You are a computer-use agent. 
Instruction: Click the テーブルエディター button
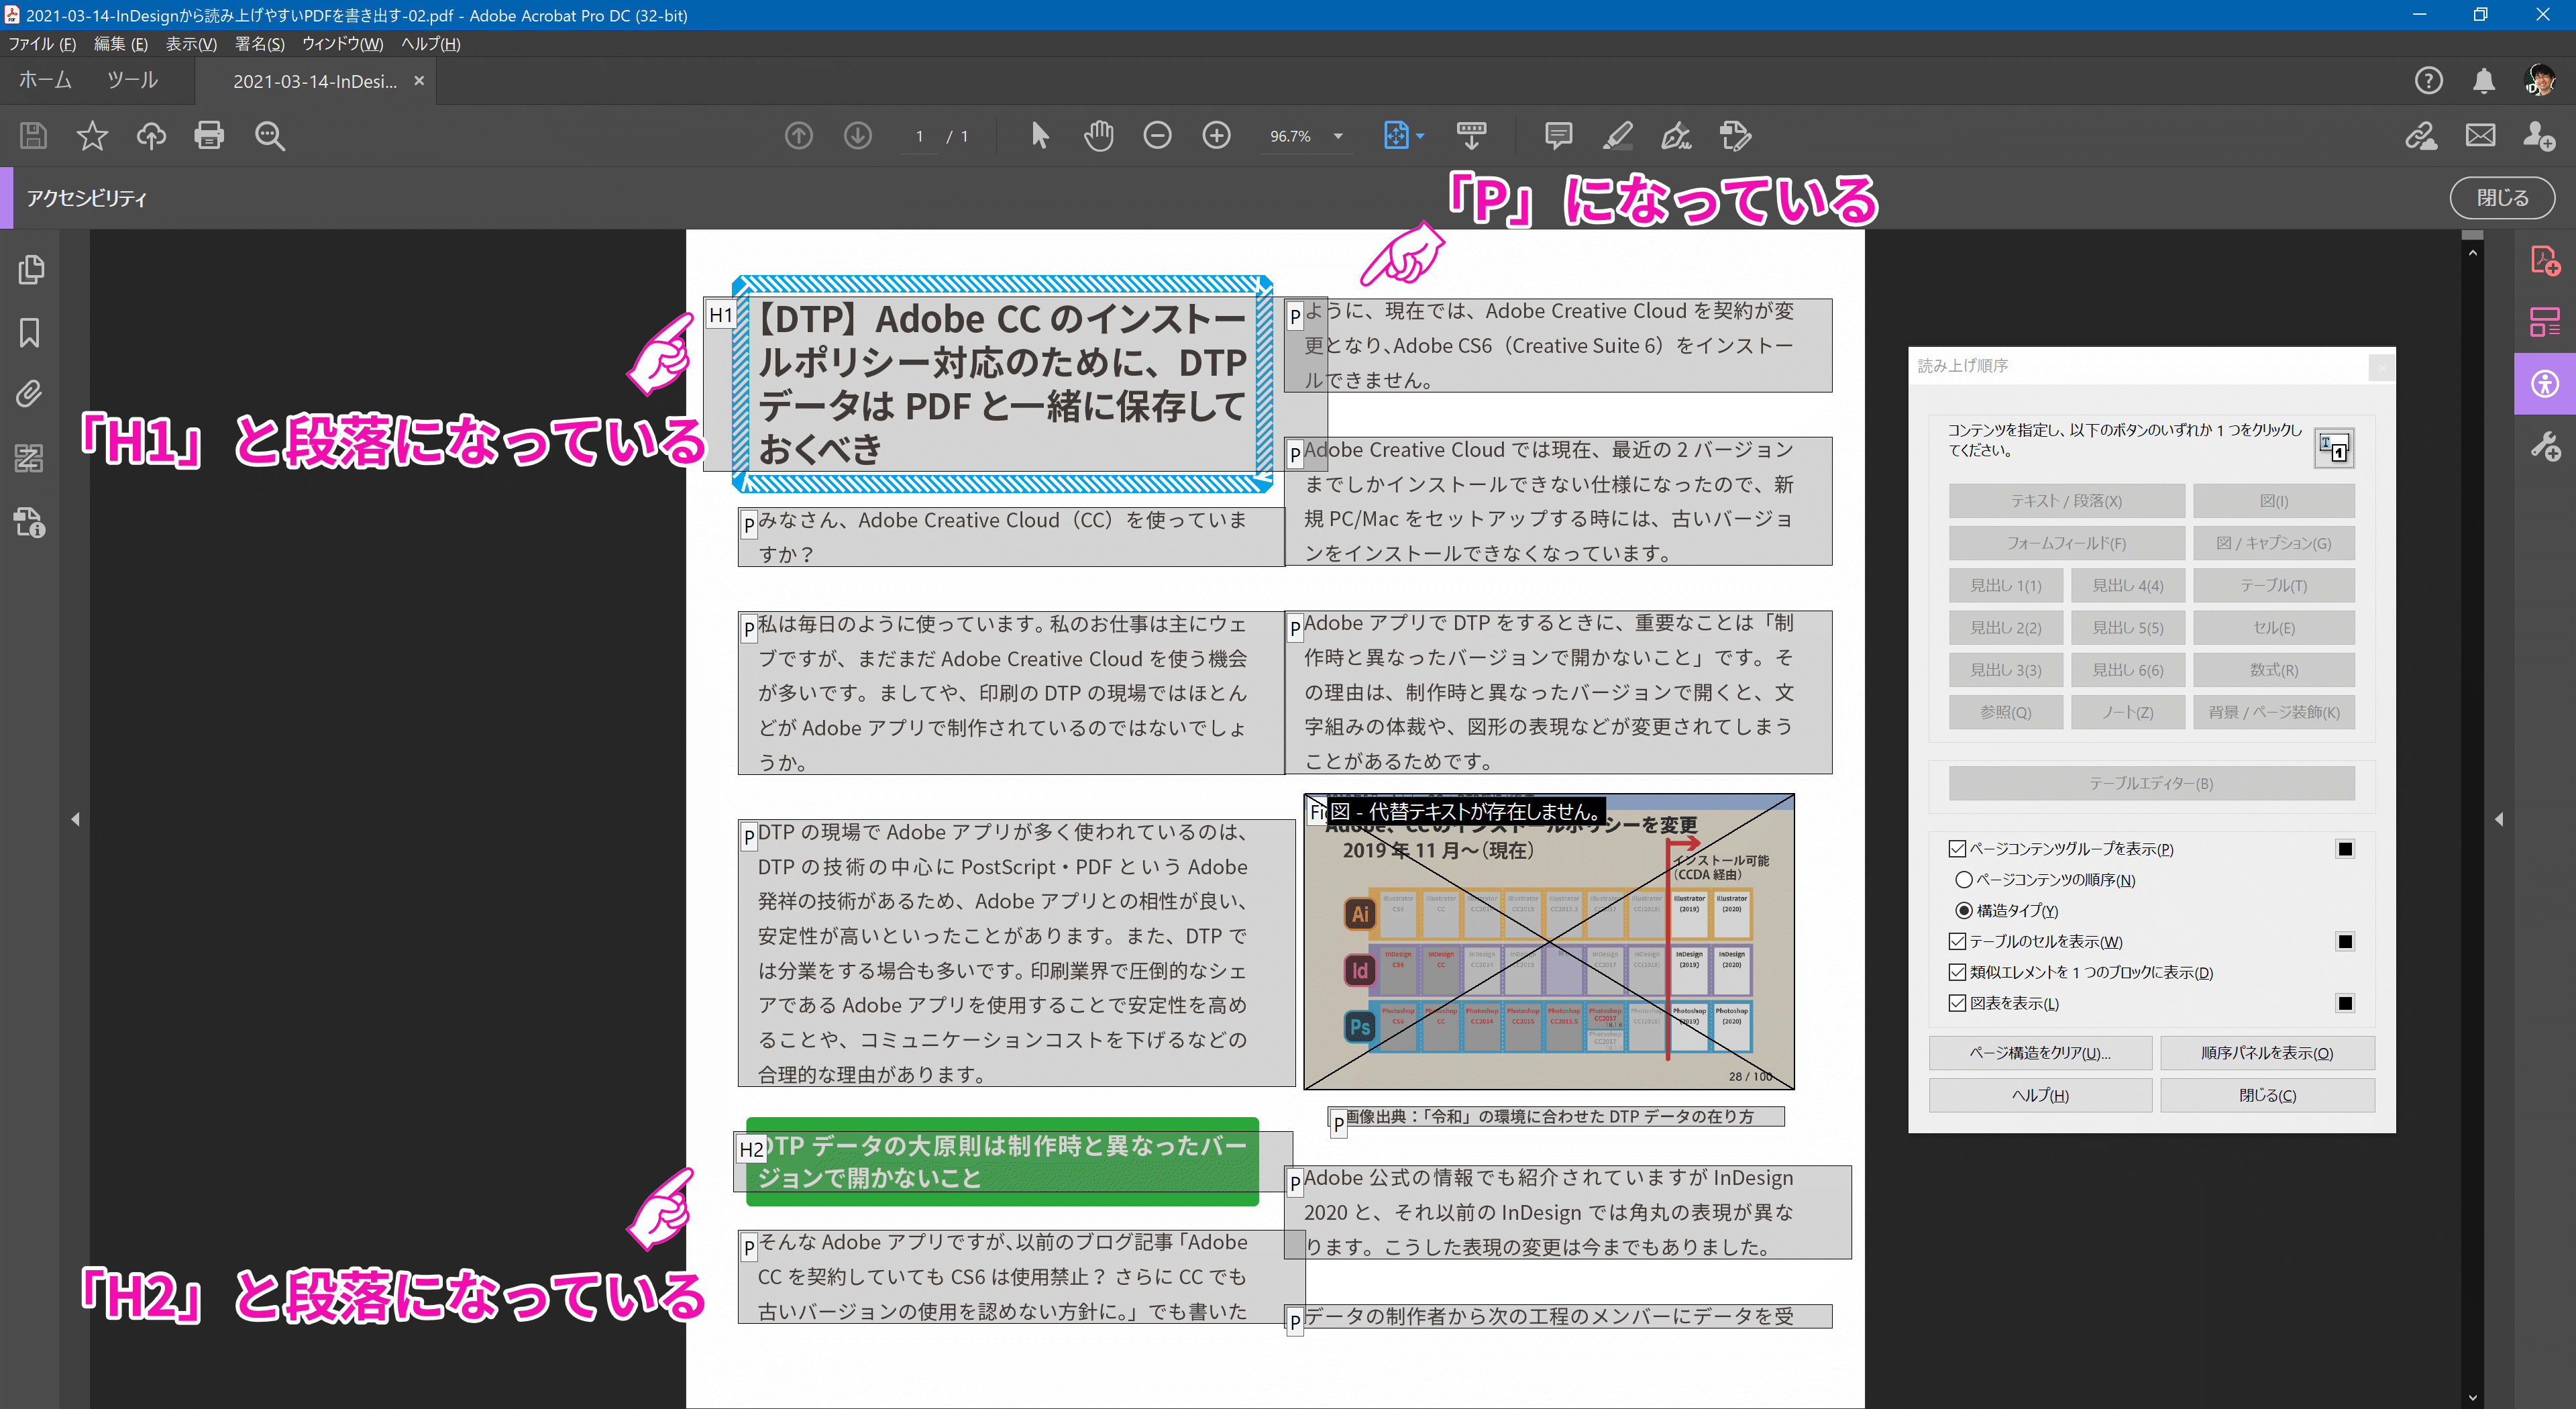click(2151, 783)
